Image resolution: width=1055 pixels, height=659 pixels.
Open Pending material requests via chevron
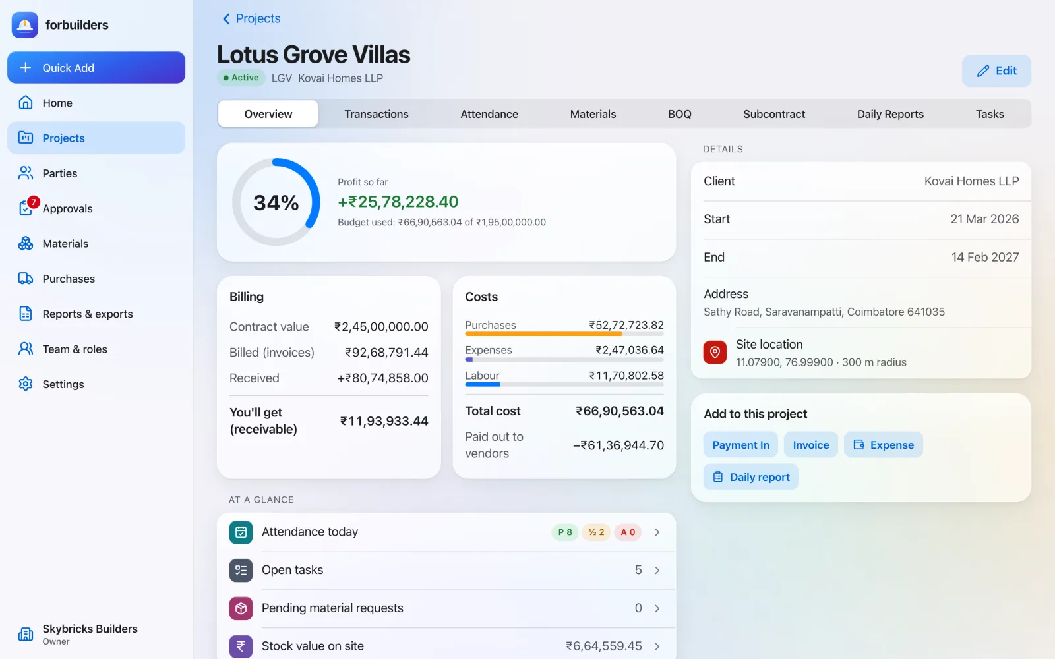(x=657, y=608)
